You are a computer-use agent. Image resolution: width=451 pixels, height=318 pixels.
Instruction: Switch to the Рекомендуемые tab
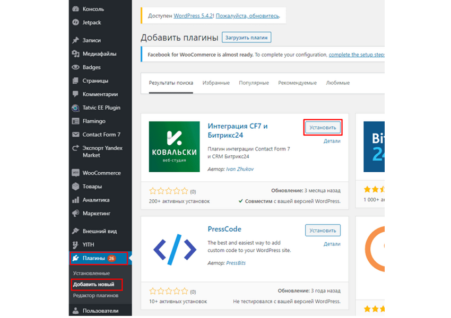click(x=297, y=83)
